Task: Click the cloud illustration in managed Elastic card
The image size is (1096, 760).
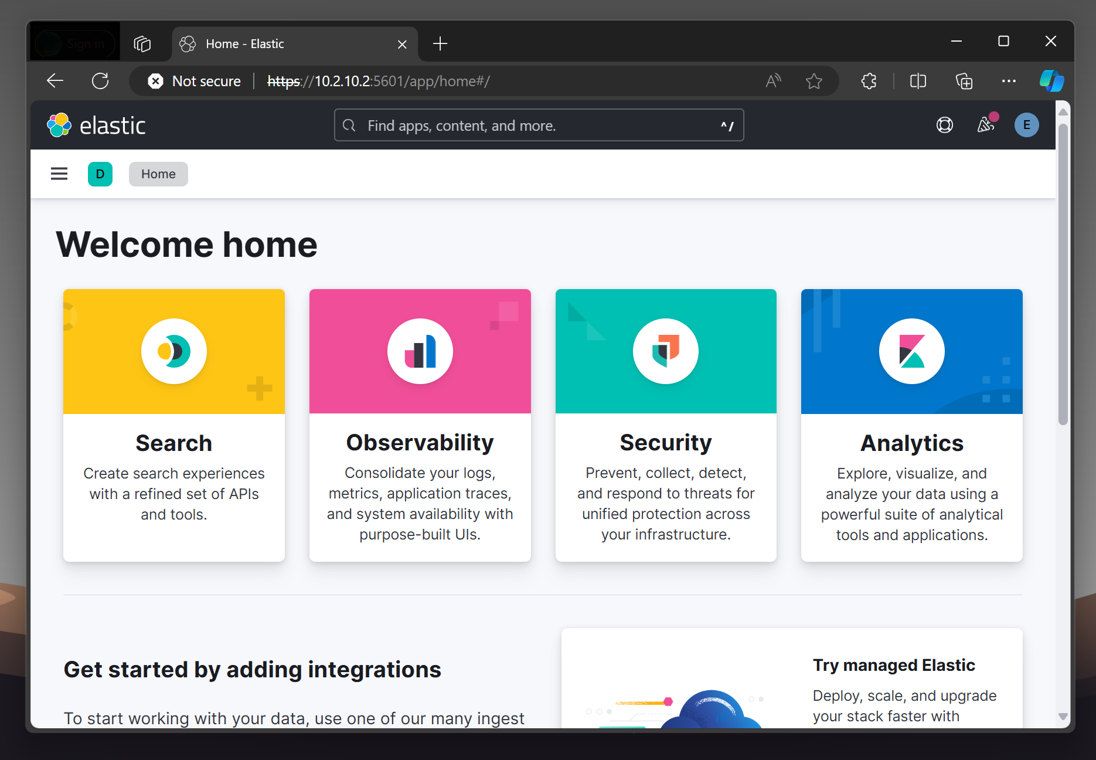Action: click(711, 709)
